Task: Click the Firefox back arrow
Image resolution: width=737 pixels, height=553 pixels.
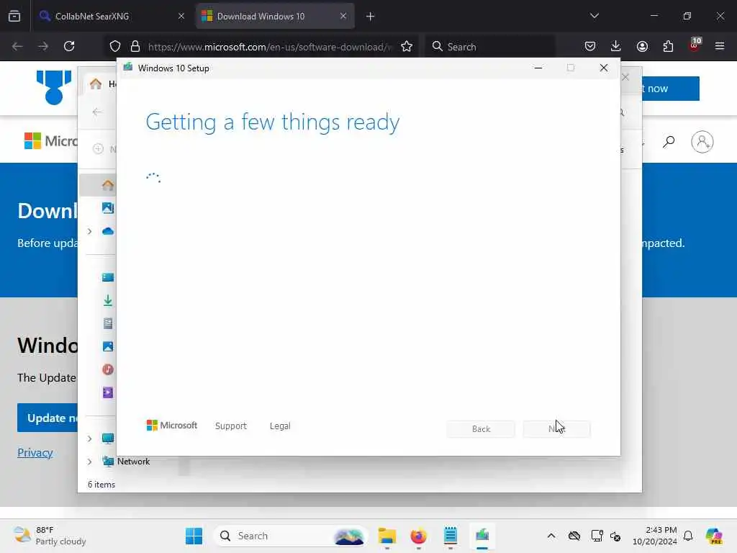Action: click(17, 46)
